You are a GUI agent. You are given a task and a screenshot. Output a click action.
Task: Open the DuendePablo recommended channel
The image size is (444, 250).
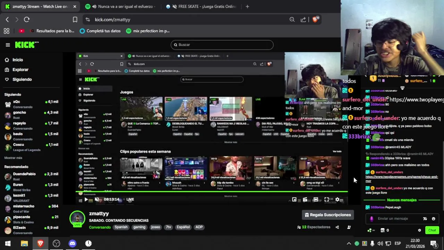[31, 176]
